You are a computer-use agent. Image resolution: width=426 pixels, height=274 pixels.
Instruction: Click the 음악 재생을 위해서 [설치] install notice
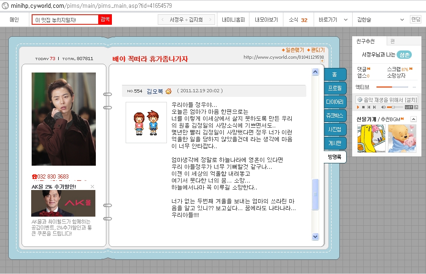click(x=387, y=100)
